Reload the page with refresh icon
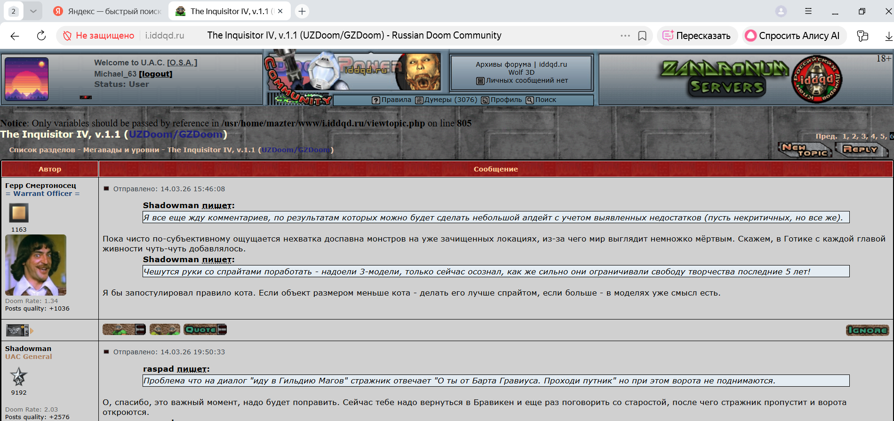Image resolution: width=894 pixels, height=421 pixels. point(41,36)
